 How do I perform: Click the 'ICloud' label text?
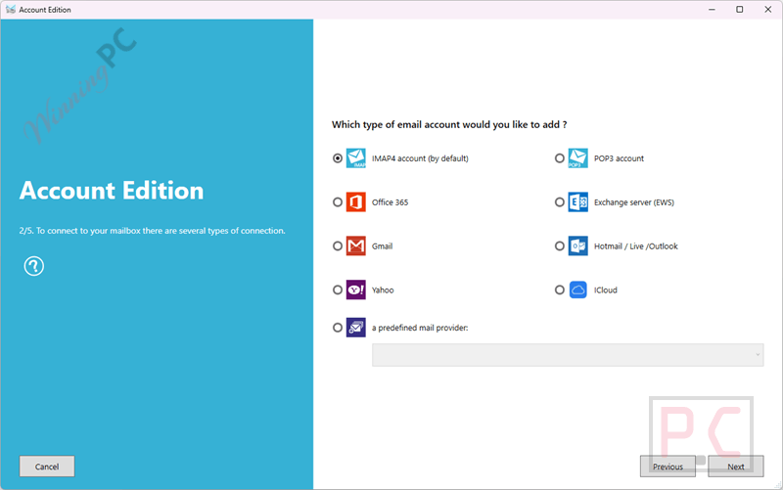(x=605, y=290)
